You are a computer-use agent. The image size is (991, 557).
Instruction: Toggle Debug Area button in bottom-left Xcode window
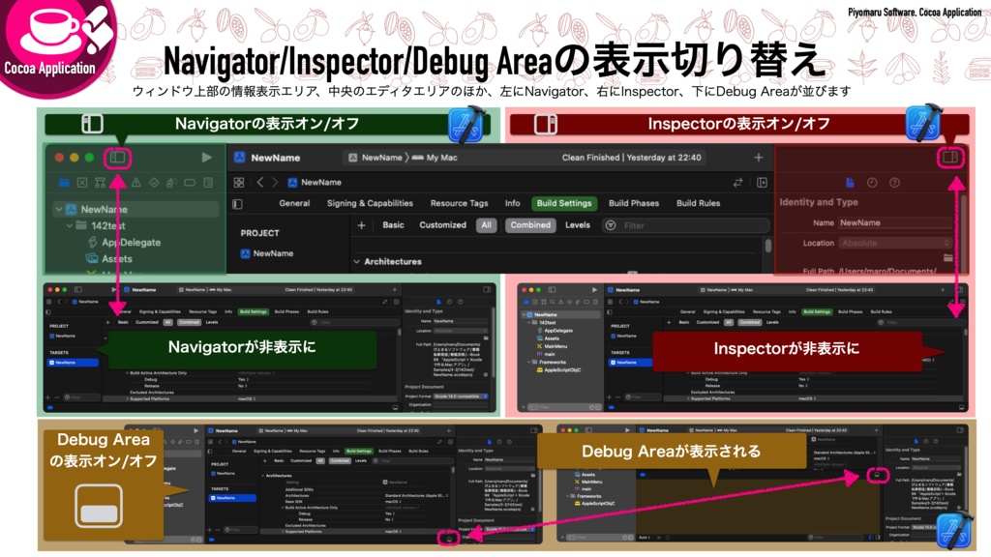point(449,539)
